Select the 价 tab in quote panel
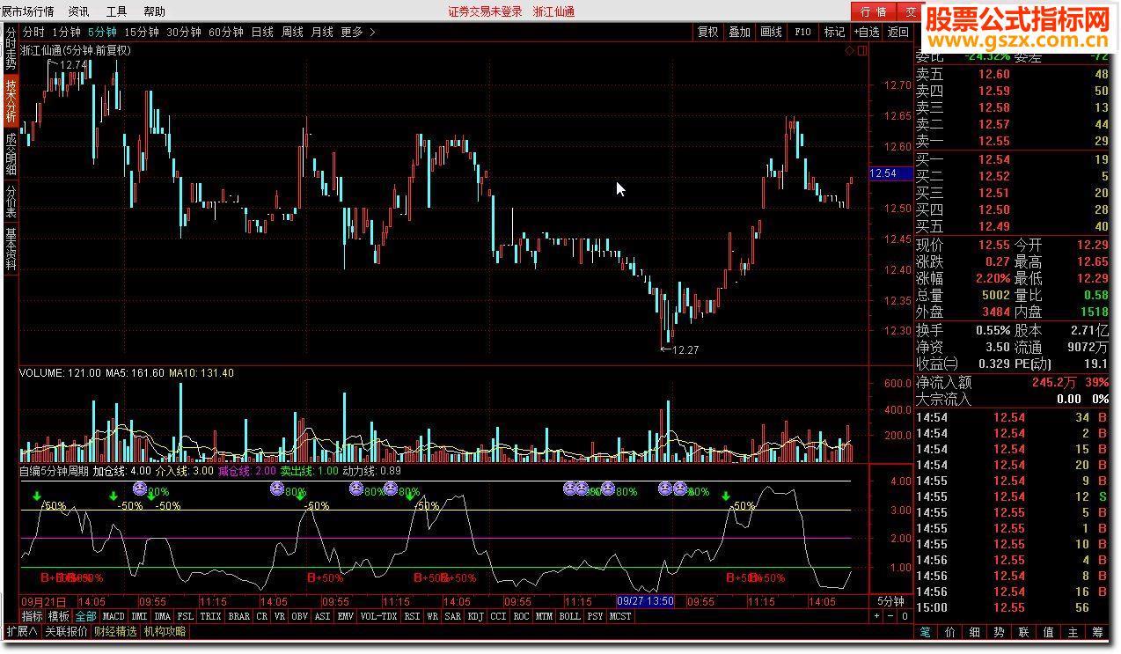Viewport: 1121px width, 654px height. pyautogui.click(x=950, y=631)
